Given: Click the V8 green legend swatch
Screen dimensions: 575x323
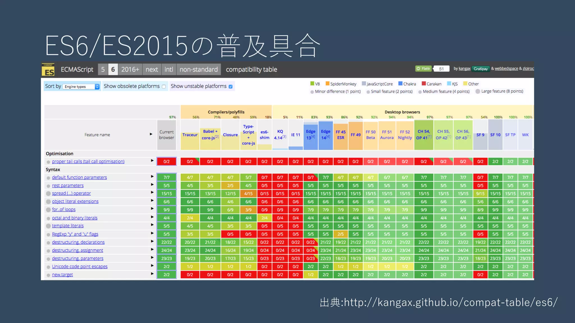Looking at the screenshot, I should 312,84.
